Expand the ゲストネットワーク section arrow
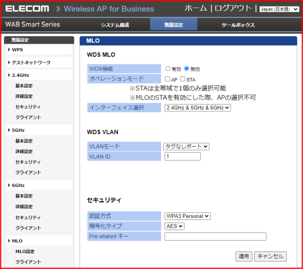The image size is (303, 269). click(x=9, y=63)
